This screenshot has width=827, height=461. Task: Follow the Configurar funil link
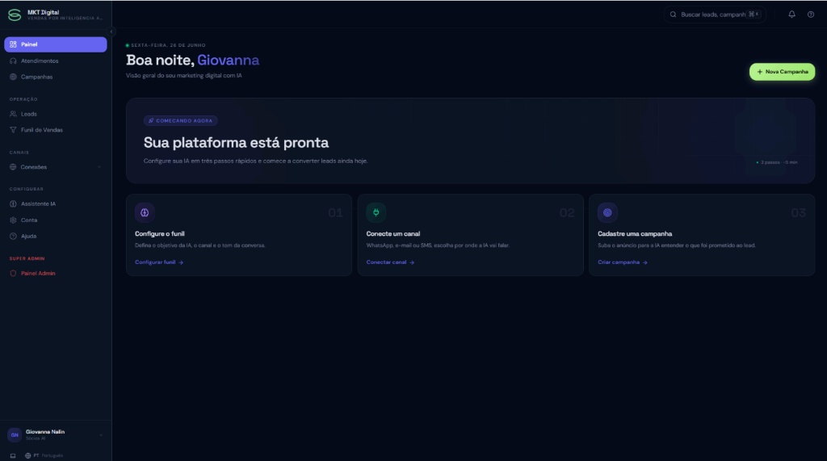159,262
